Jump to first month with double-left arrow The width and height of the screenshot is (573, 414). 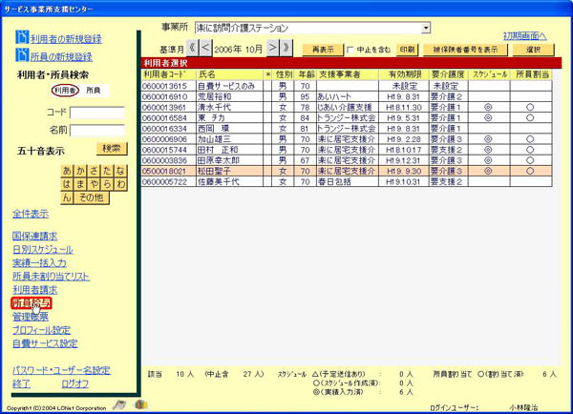(x=192, y=49)
